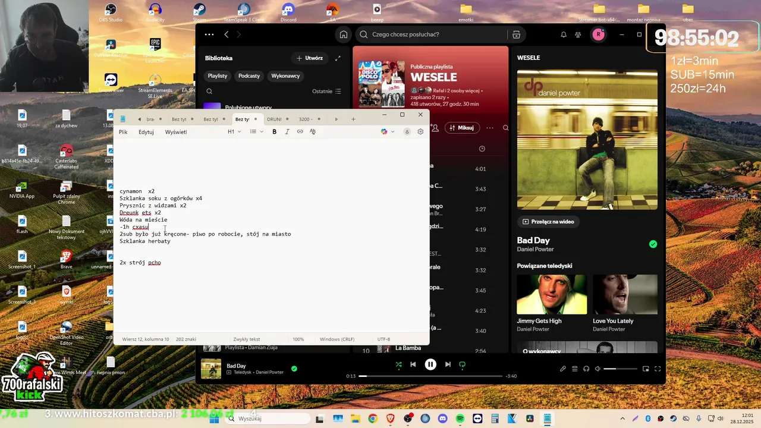Enter Spotify full screen mode
Screen dimensions: 761x428
tap(658, 369)
